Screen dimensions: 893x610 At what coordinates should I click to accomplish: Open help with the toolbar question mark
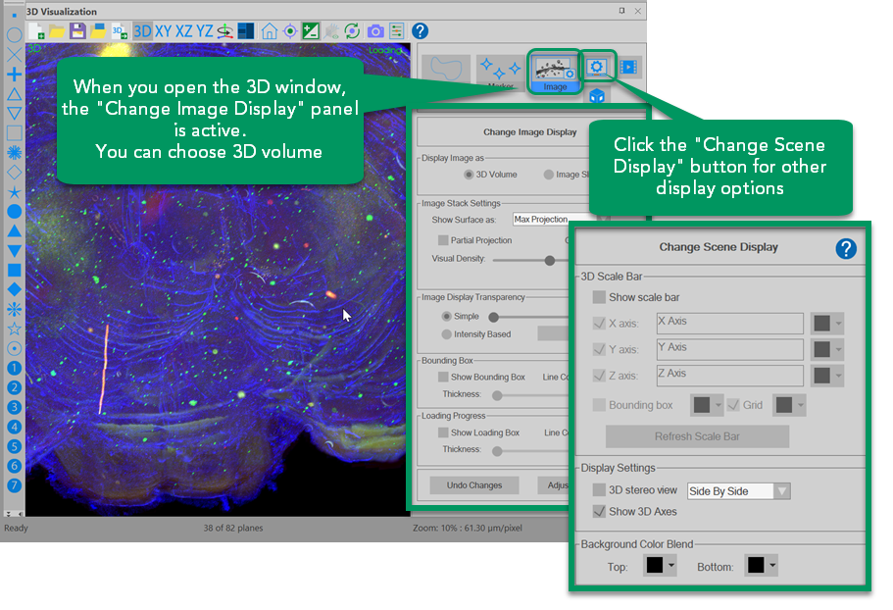(x=420, y=31)
